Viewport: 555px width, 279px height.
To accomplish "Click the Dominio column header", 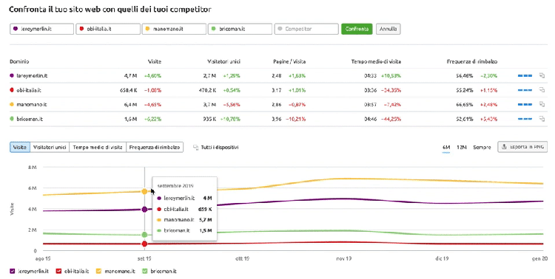I will coord(19,61).
